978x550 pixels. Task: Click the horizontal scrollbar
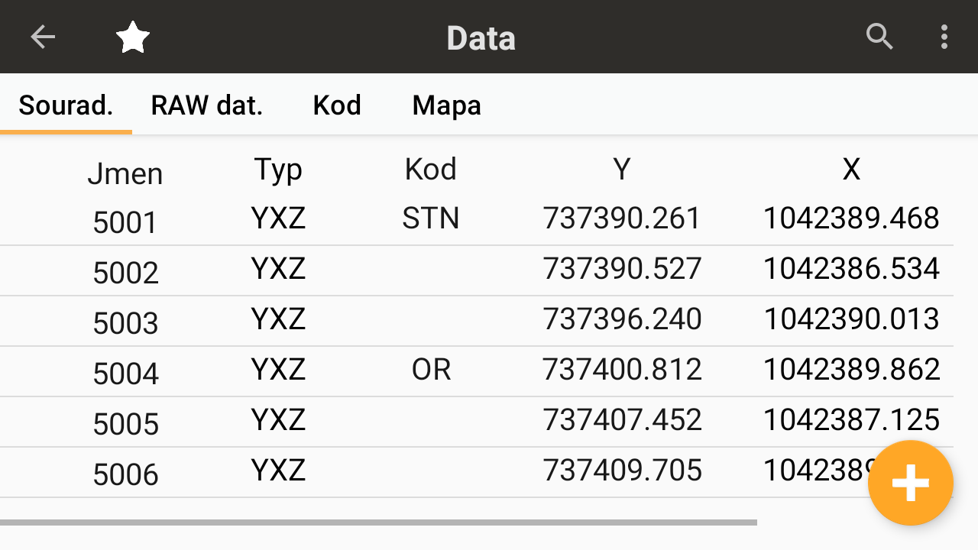pos(378,522)
